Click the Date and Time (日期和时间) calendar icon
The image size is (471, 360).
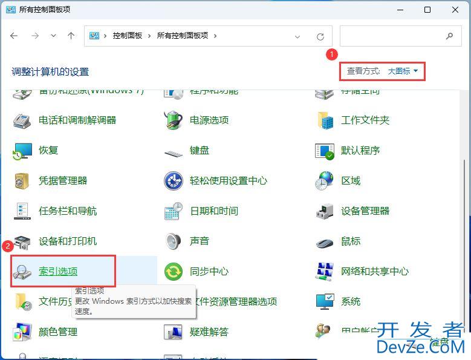pos(174,211)
